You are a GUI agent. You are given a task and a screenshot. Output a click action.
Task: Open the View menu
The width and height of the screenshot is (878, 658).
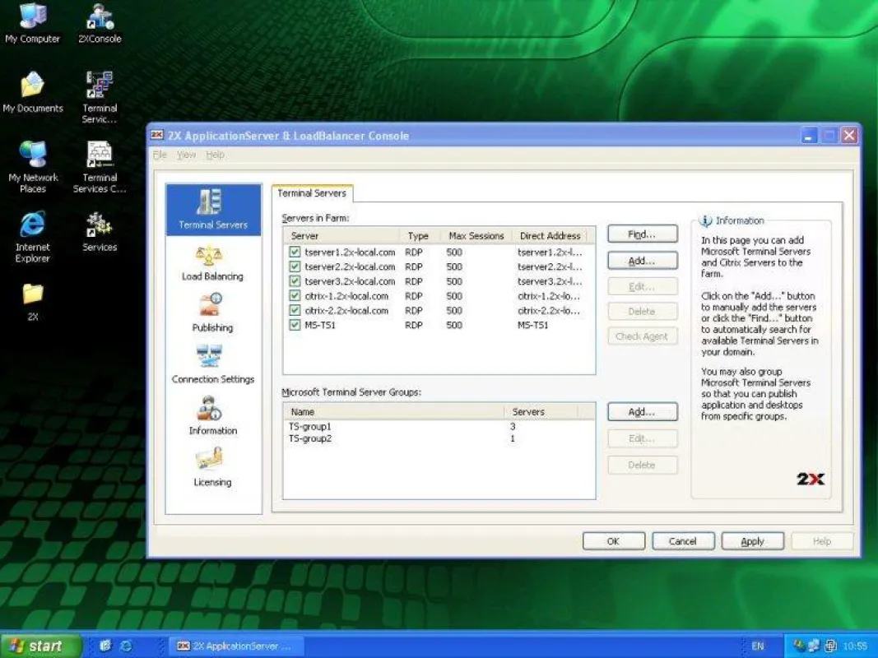tap(187, 155)
